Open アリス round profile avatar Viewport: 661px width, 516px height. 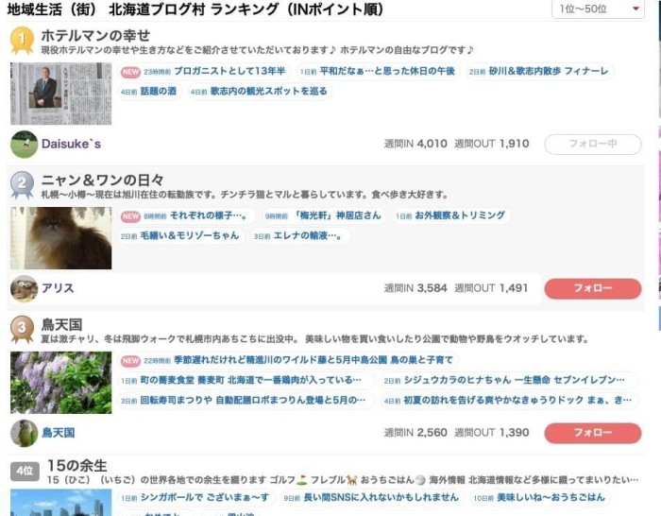click(x=24, y=288)
